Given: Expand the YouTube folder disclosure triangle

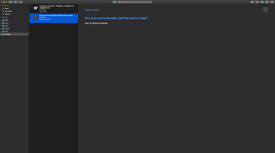Looking at the screenshot, I should [x=1, y=34].
